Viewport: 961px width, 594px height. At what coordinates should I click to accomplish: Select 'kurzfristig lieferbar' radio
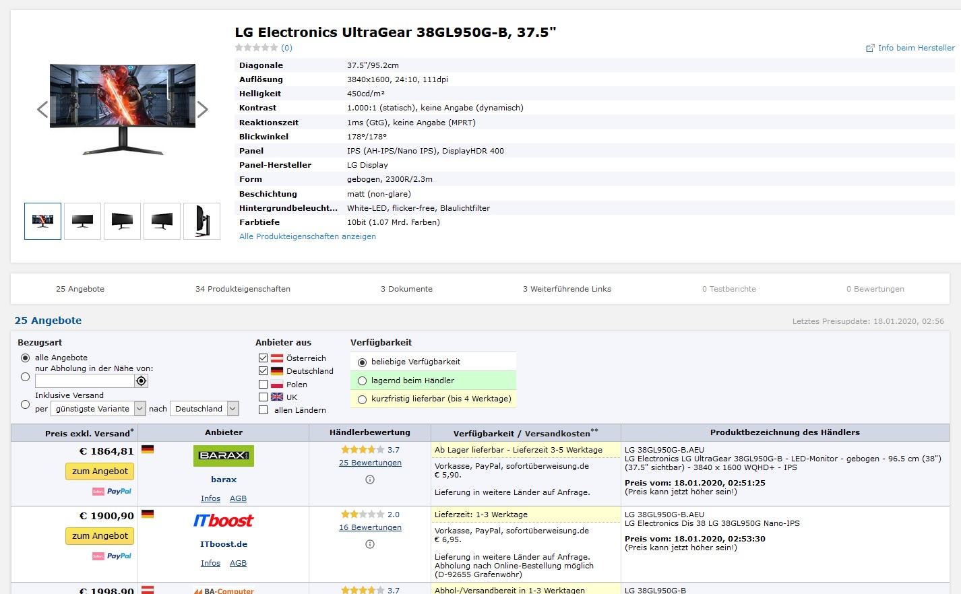coord(362,399)
